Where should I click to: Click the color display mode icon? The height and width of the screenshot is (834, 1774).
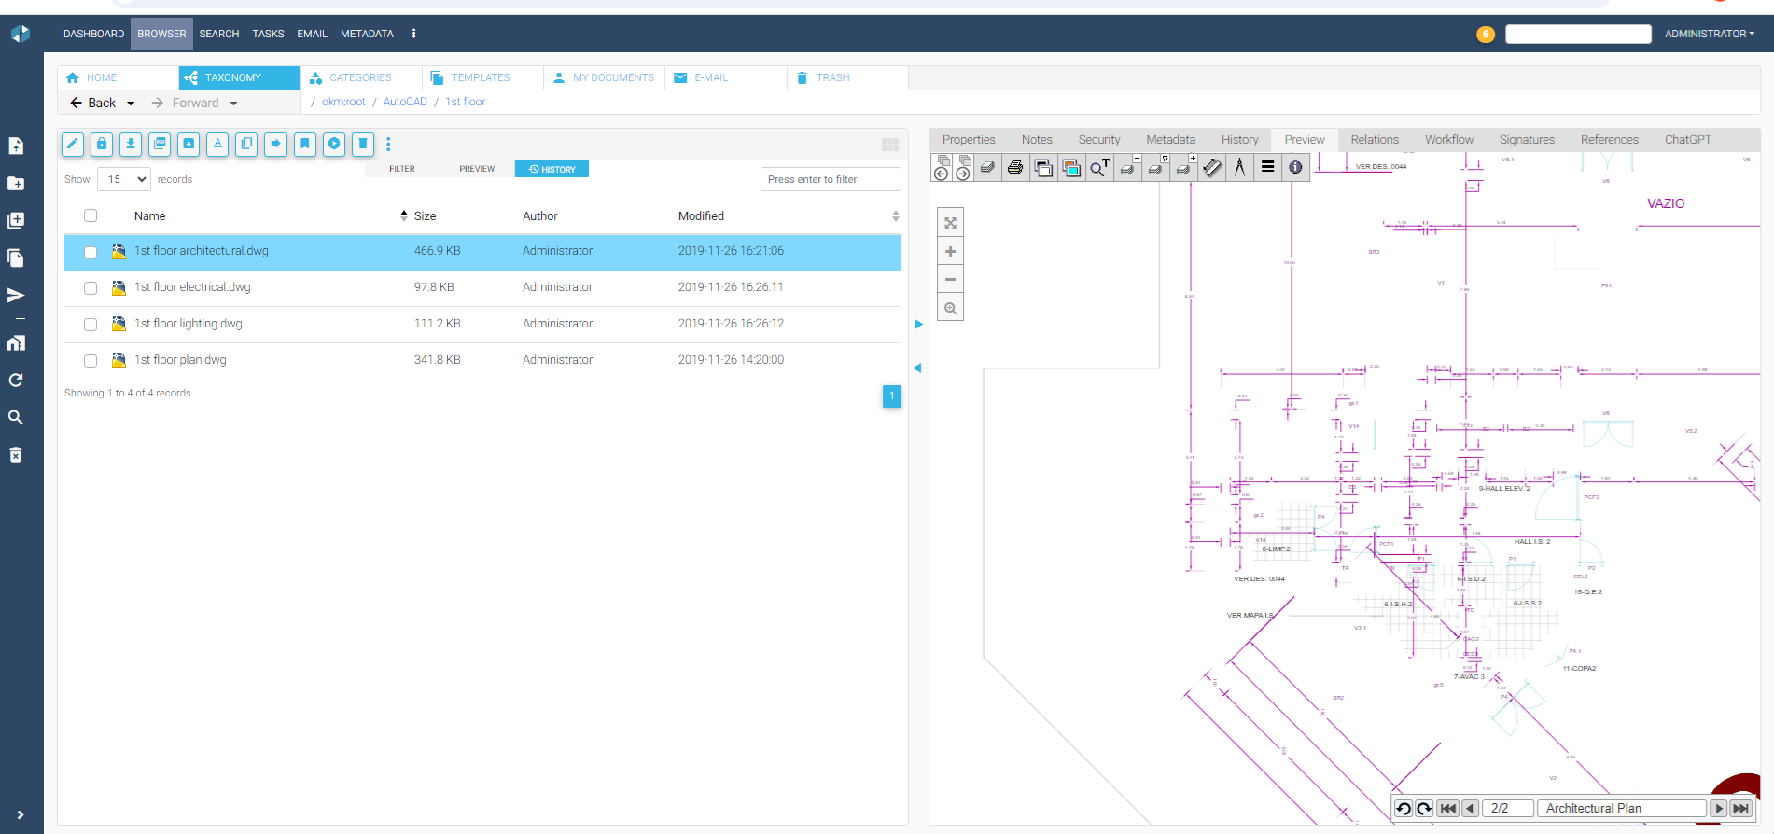click(x=1071, y=168)
